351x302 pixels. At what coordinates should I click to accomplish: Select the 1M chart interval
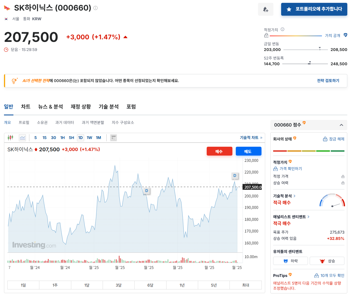tap(98, 138)
